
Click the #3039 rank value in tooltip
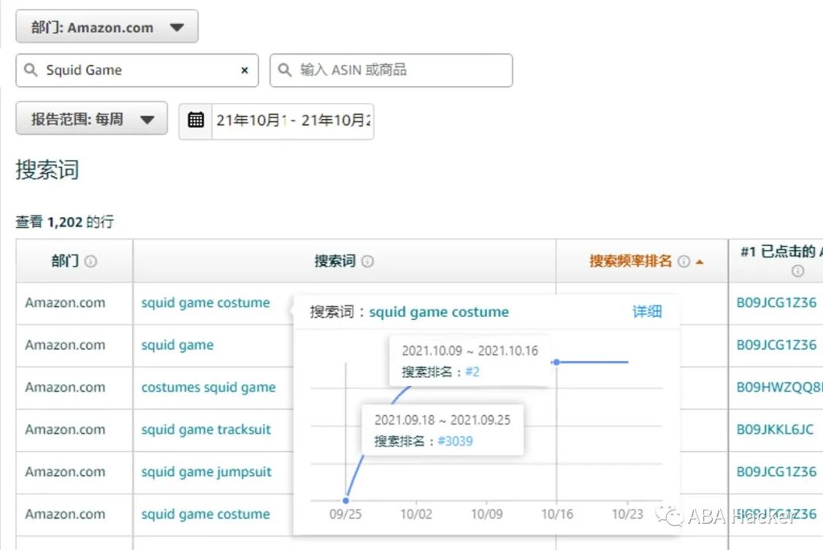(x=455, y=441)
